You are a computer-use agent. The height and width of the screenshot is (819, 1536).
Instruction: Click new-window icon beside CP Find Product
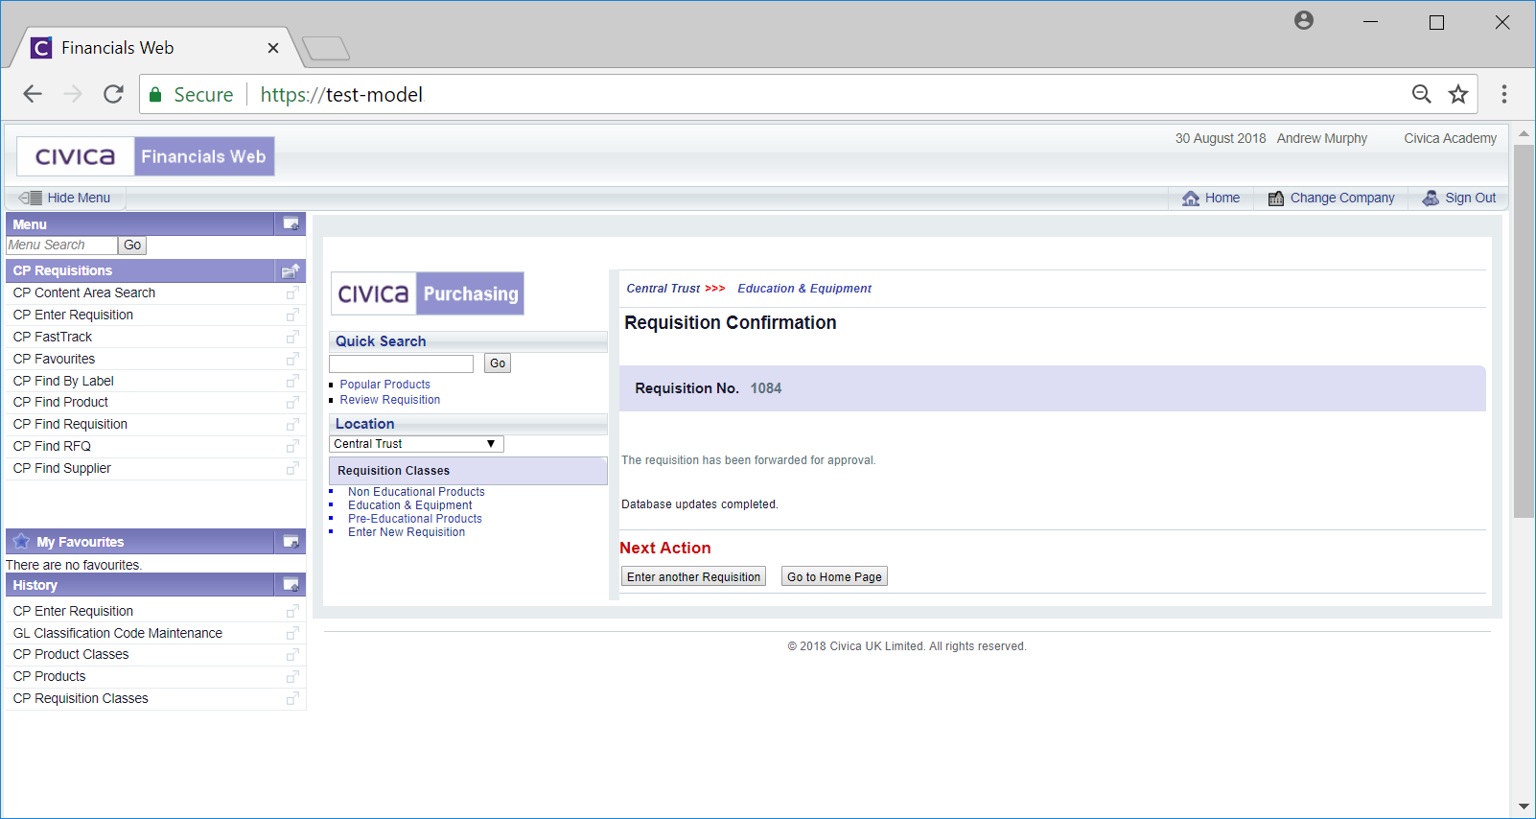(292, 402)
